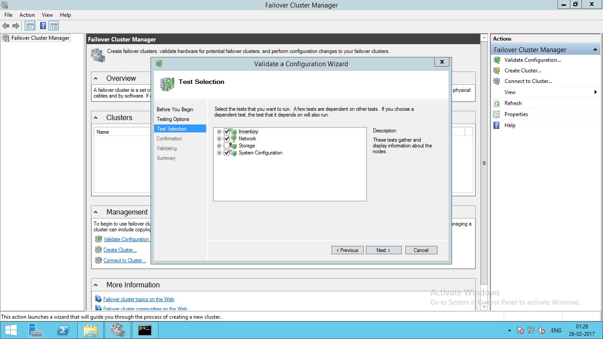Screen dimensions: 603x339
Task: Click the Connect to Cluster icon under Management
Action: pos(98,260)
